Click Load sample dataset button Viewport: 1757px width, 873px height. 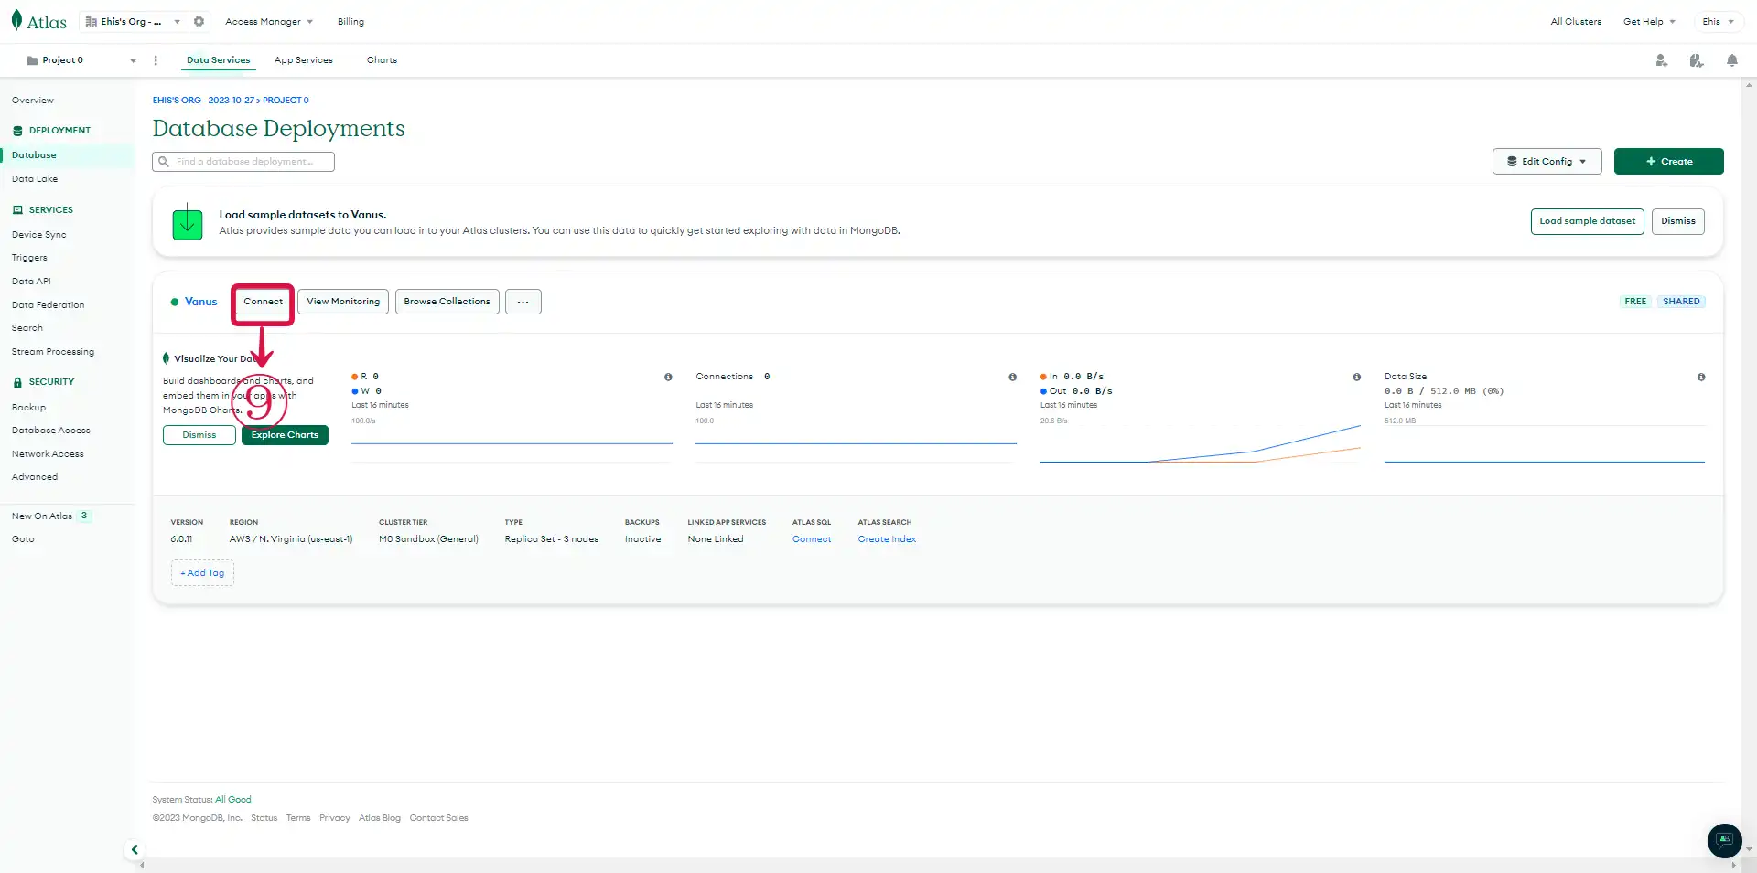[1587, 221]
